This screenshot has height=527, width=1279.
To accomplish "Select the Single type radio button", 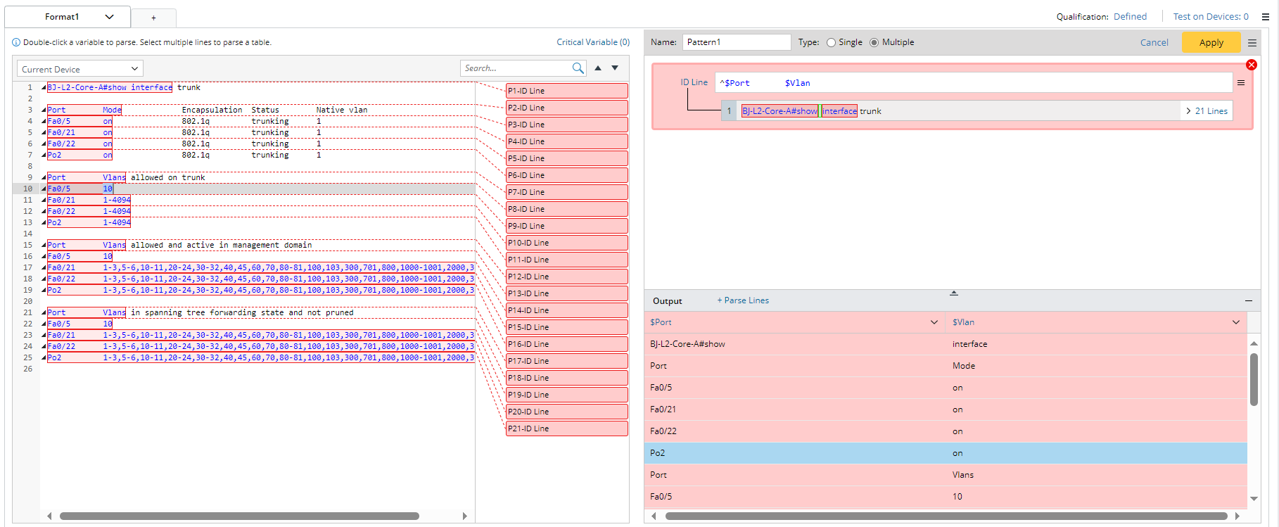I will [x=832, y=43].
